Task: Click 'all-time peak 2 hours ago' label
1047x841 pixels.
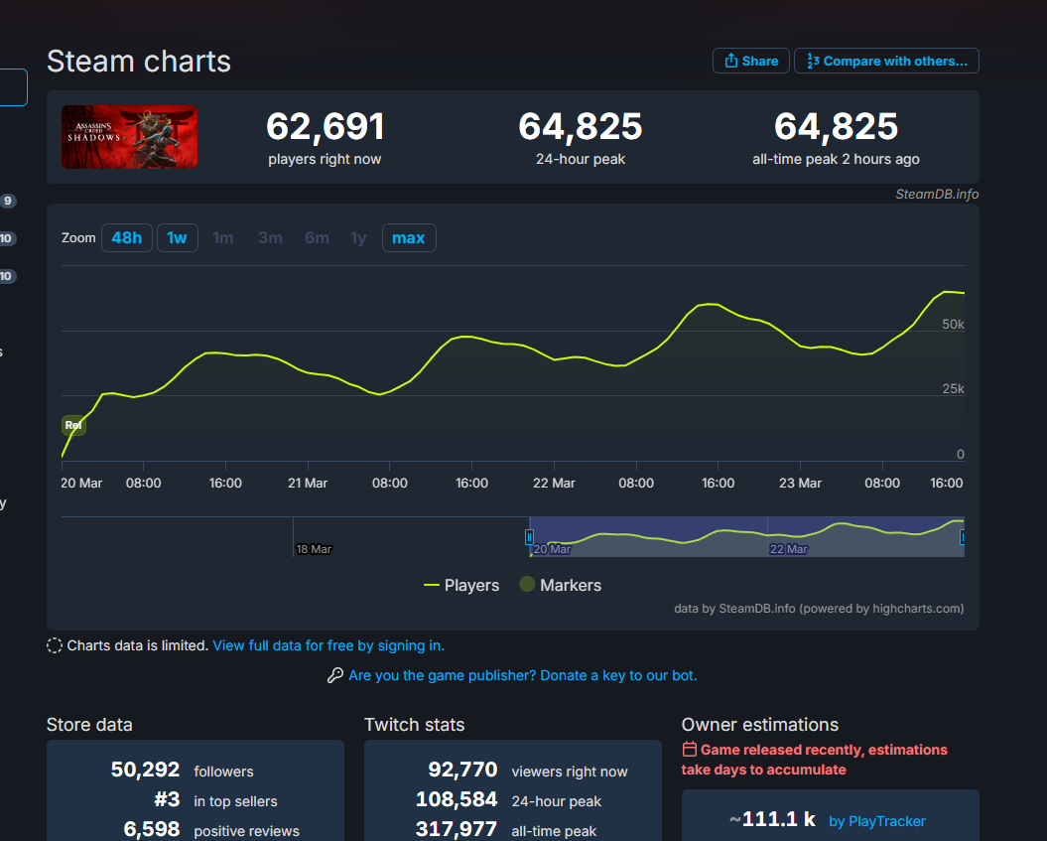Action: click(x=836, y=159)
